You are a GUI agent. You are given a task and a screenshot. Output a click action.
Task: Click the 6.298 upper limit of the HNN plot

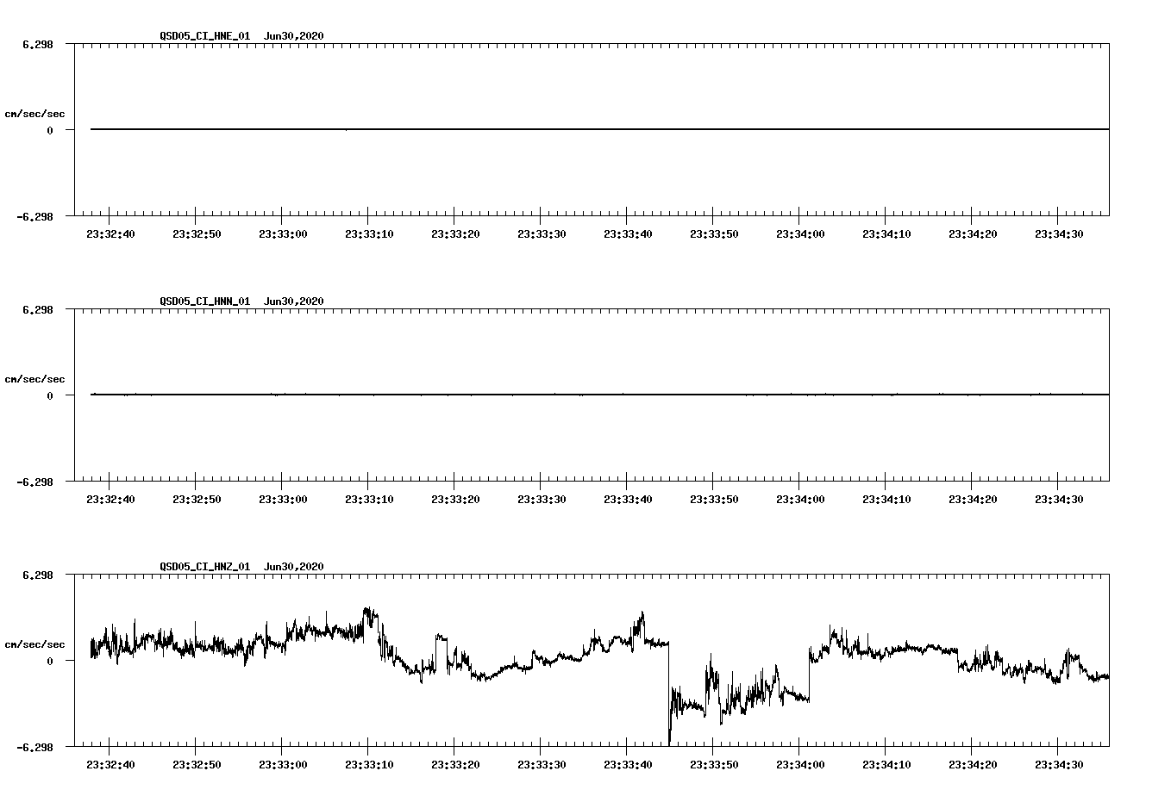pyautogui.click(x=38, y=309)
